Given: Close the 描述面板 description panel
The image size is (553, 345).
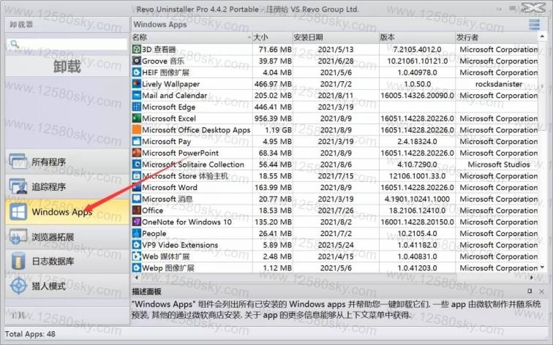Looking at the screenshot, I should coord(542,291).
